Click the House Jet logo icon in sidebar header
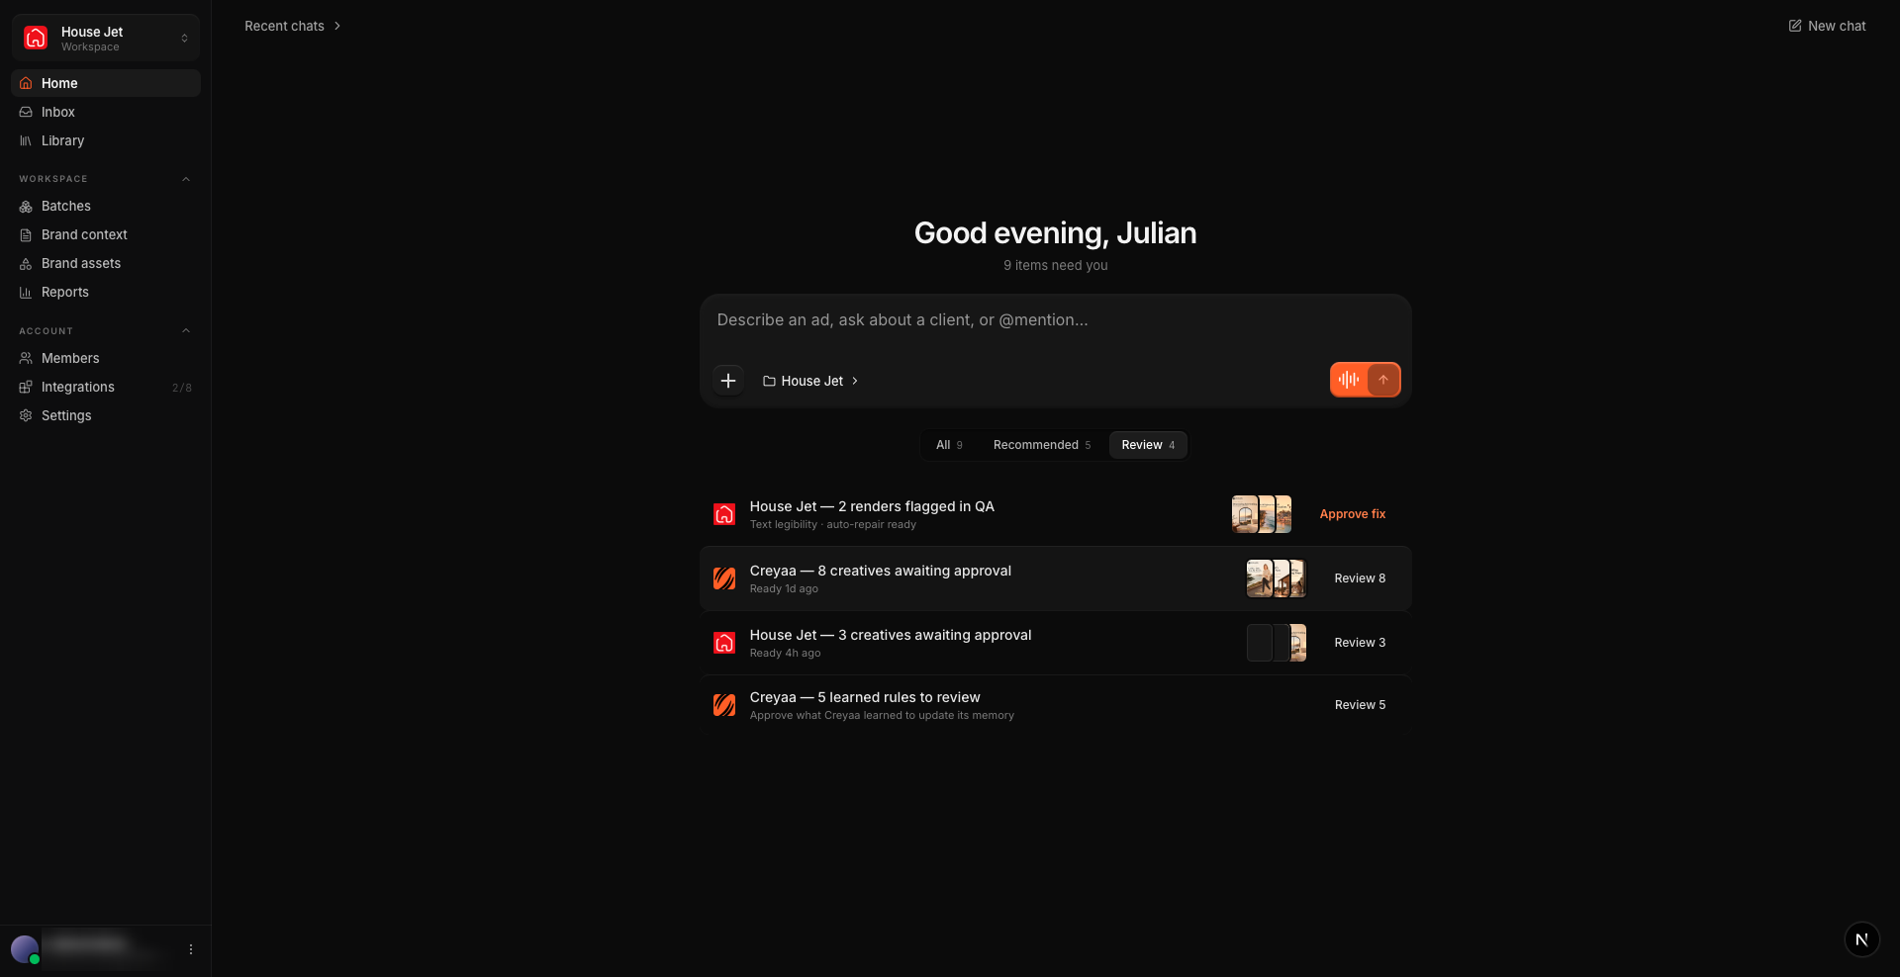Viewport: 1900px width, 977px height. click(36, 38)
